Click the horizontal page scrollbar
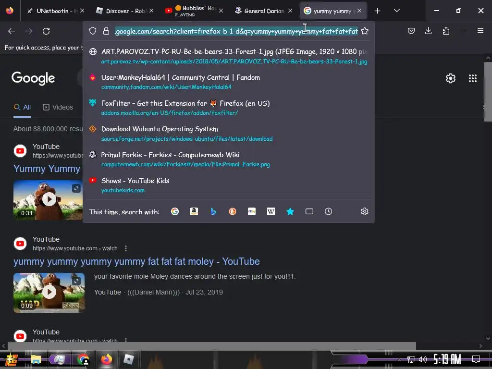Viewport: 492px width, 369px height. coord(212,346)
